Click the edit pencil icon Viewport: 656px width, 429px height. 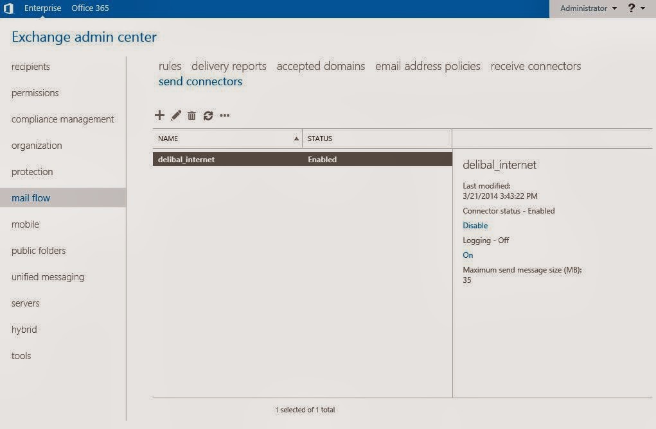(176, 115)
